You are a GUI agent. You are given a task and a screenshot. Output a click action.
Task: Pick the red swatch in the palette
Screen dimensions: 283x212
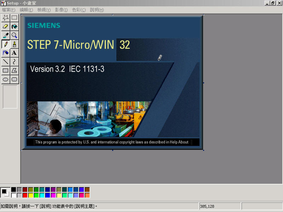(x=25, y=195)
